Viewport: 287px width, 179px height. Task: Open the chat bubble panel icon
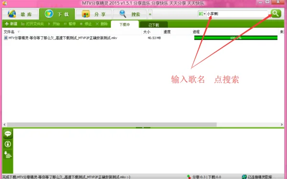click(x=8, y=134)
